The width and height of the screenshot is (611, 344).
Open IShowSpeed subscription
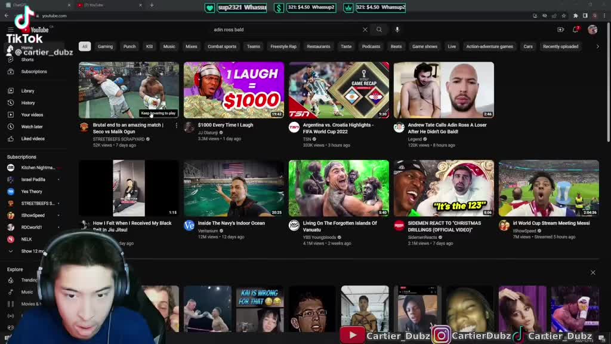(x=33, y=215)
